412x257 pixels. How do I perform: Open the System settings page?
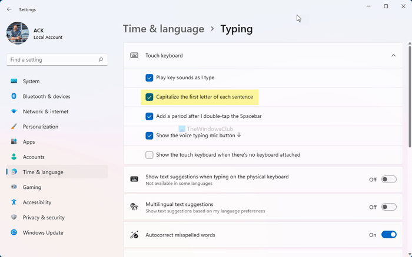coord(31,82)
